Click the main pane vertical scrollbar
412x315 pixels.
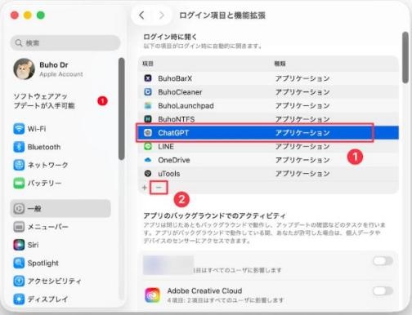405,58
